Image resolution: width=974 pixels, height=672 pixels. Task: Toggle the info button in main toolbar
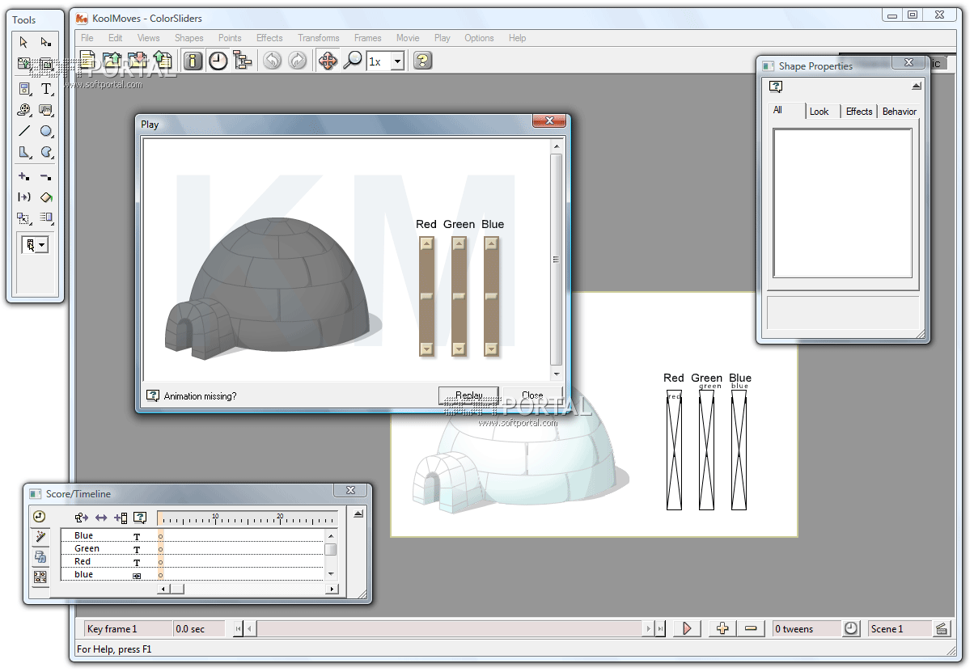point(193,61)
